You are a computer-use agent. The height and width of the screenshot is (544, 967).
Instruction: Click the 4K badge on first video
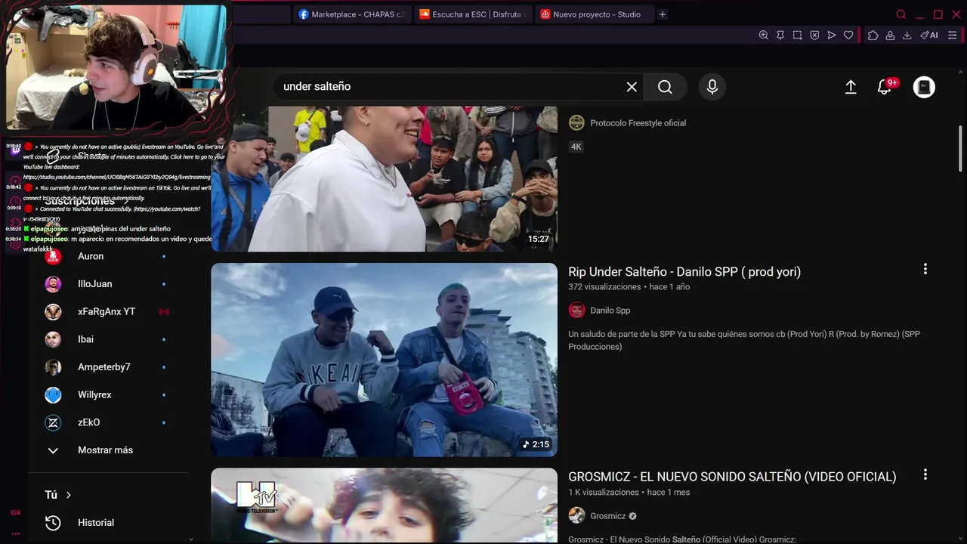(576, 147)
